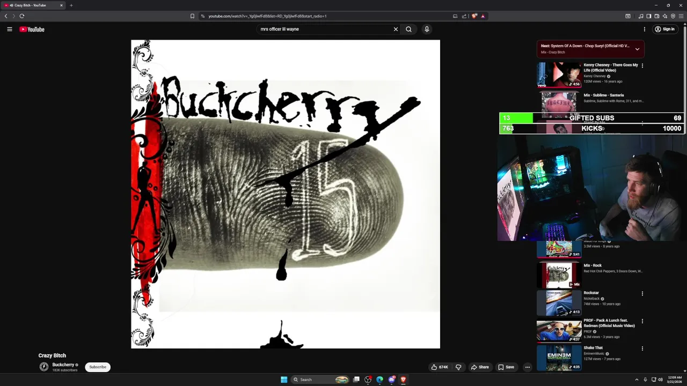Share this page from address bar
The width and height of the screenshot is (687, 386).
click(x=464, y=16)
